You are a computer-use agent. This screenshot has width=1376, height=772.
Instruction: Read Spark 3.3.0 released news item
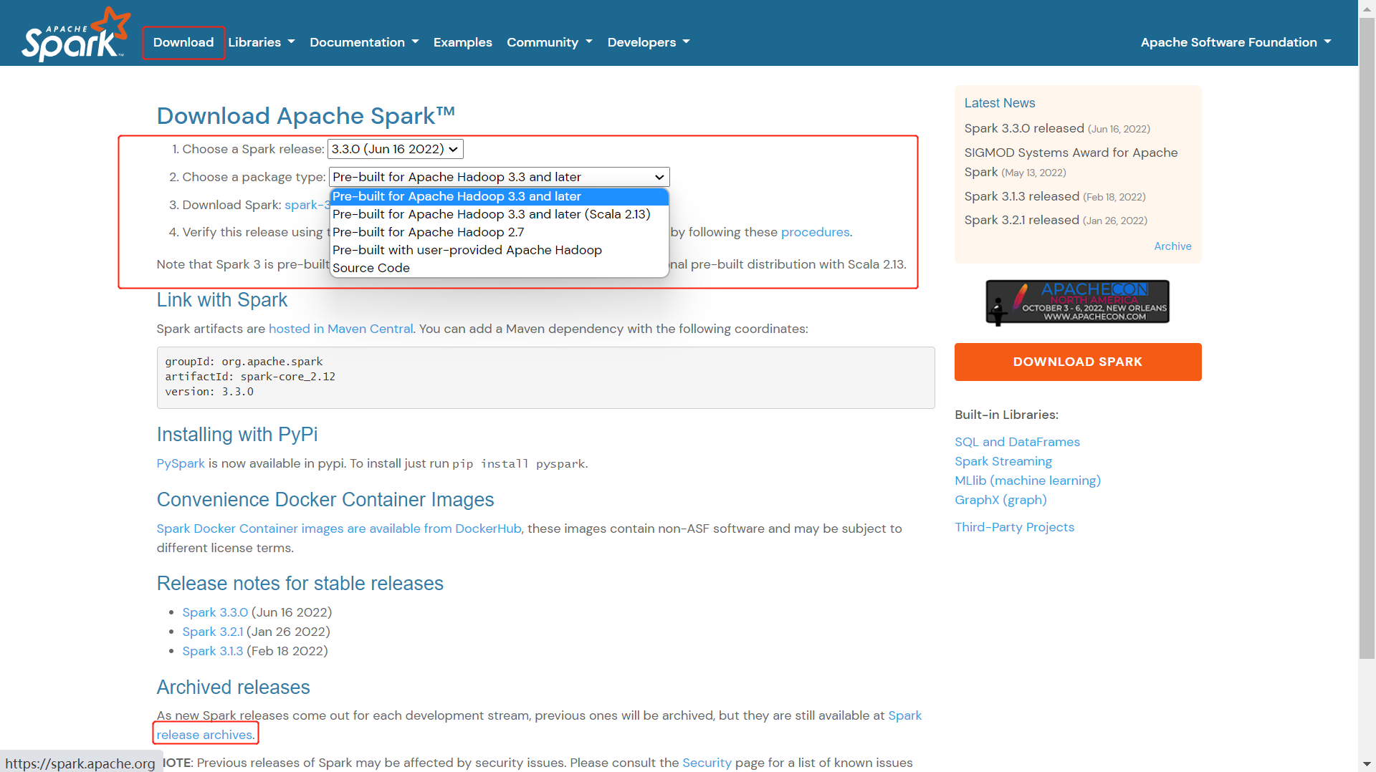click(x=1024, y=128)
